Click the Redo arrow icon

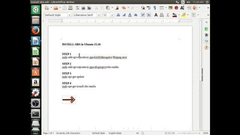click(132, 7)
